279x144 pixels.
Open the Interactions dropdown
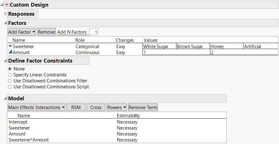coord(50,108)
